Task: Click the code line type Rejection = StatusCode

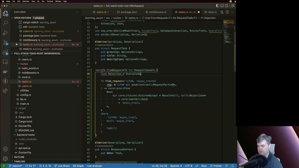Action: pos(121,74)
